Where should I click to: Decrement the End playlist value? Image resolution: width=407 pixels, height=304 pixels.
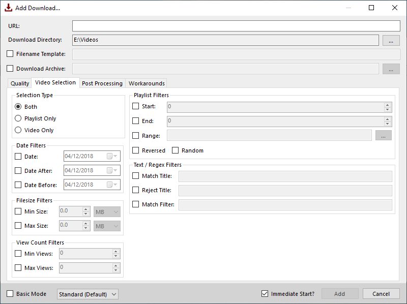tap(388, 124)
